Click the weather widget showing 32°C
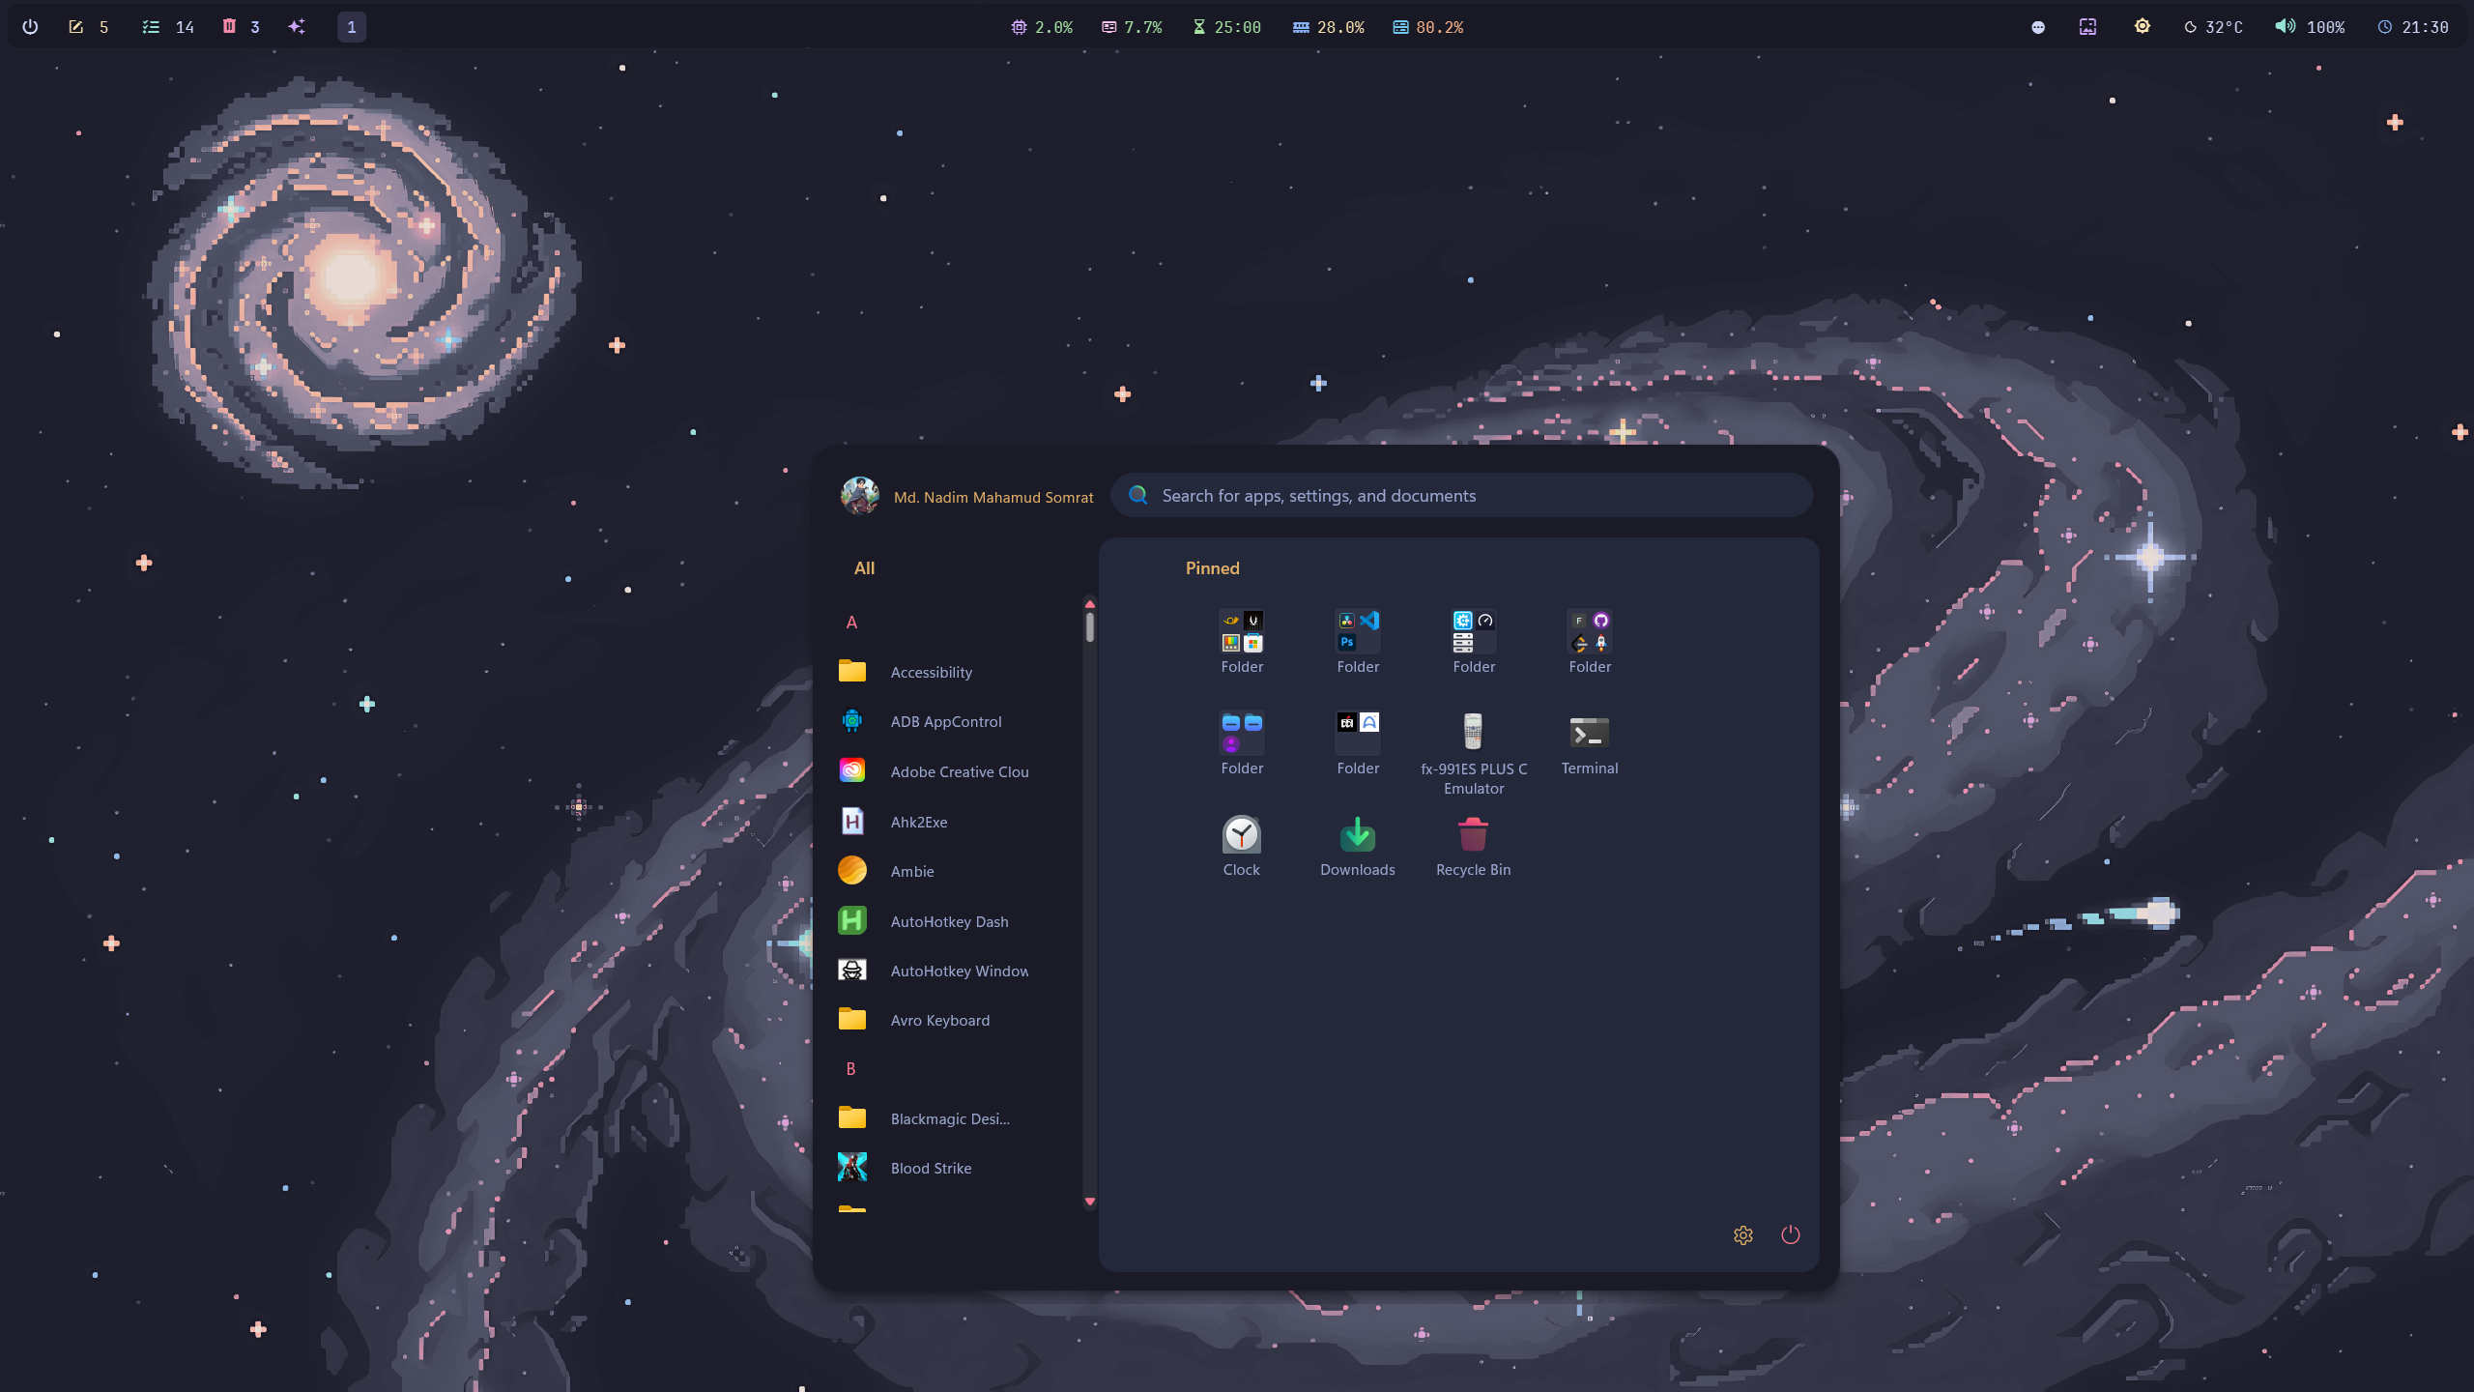This screenshot has width=2474, height=1392. click(x=2213, y=27)
